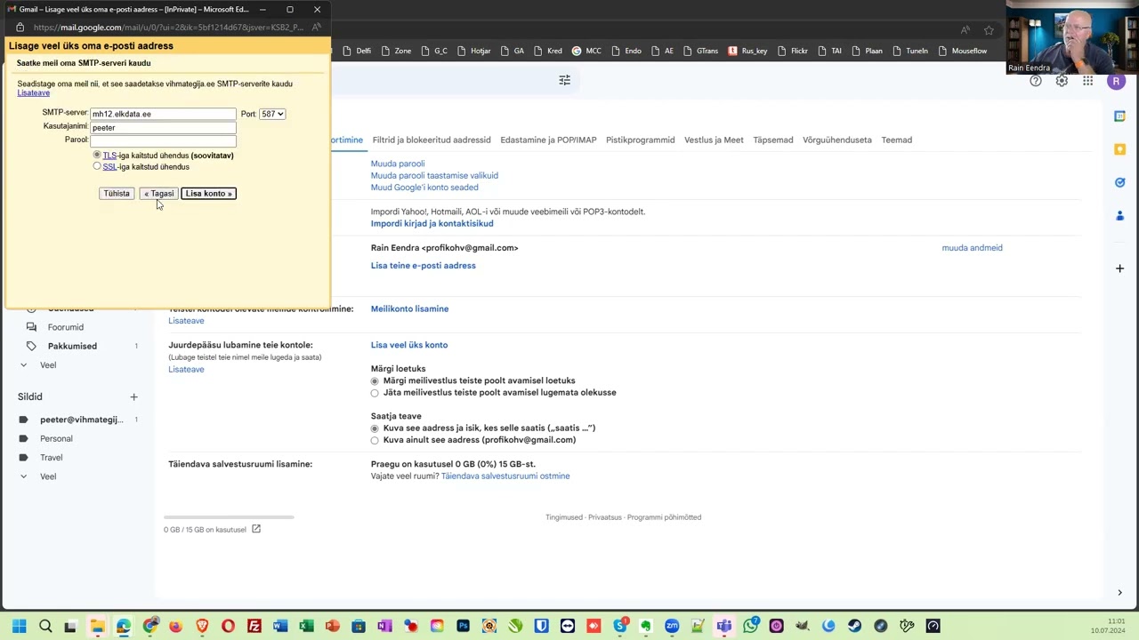Open the Port 587 dropdown
The image size is (1139, 640).
click(x=272, y=114)
